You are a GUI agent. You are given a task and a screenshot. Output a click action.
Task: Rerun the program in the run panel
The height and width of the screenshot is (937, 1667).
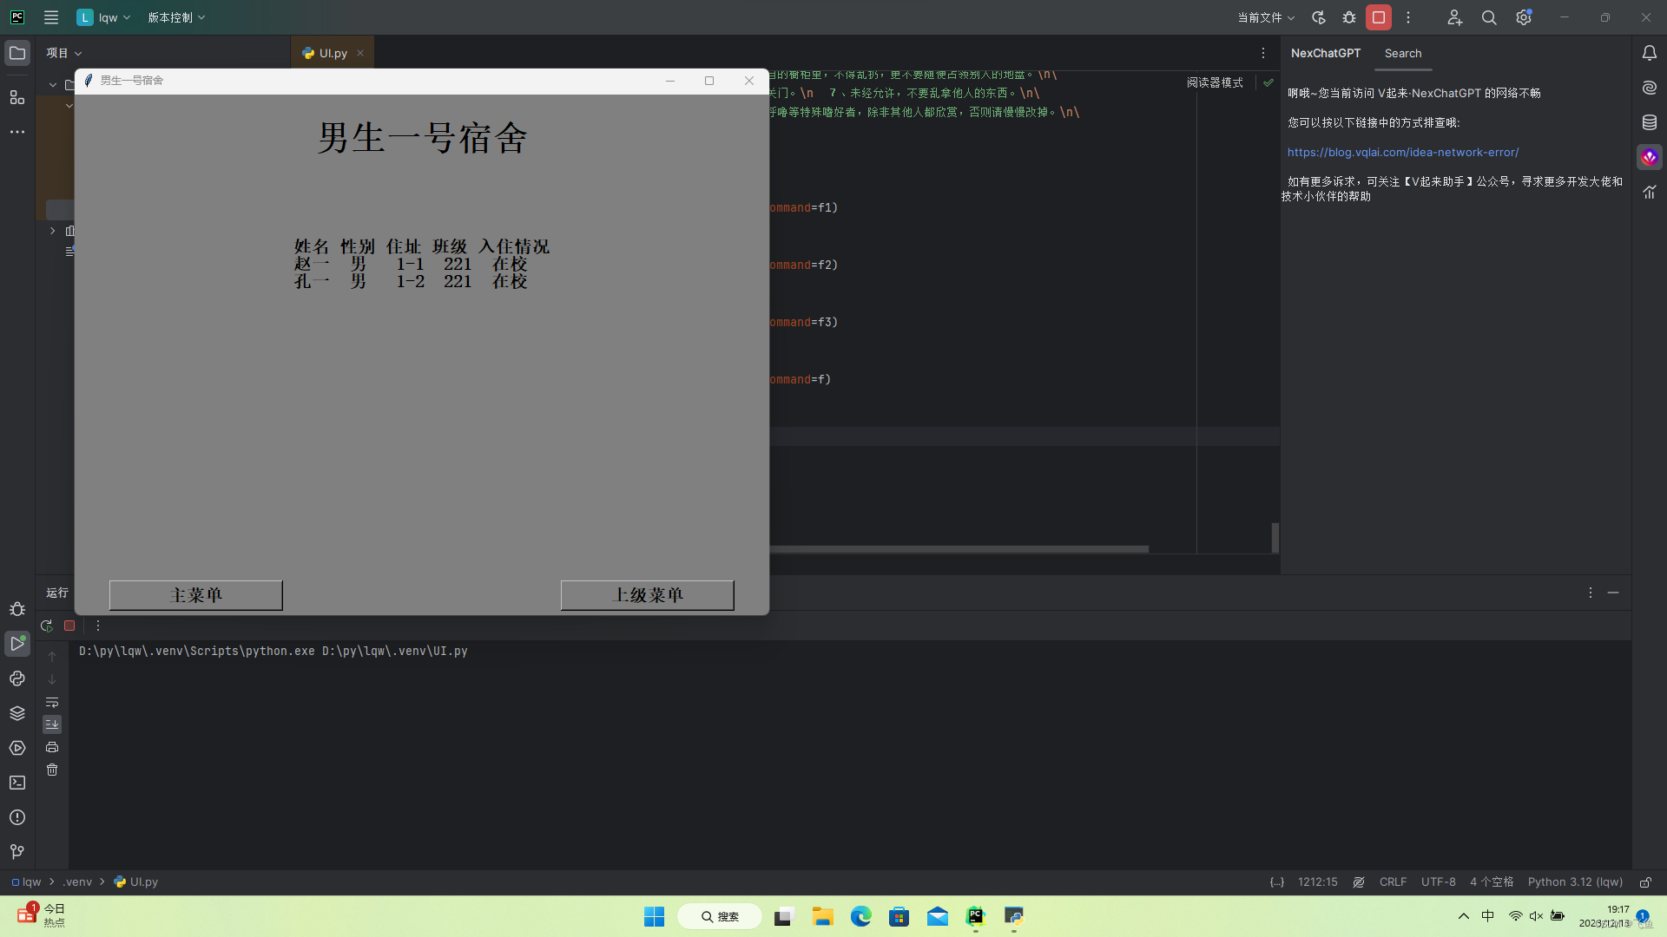point(47,626)
